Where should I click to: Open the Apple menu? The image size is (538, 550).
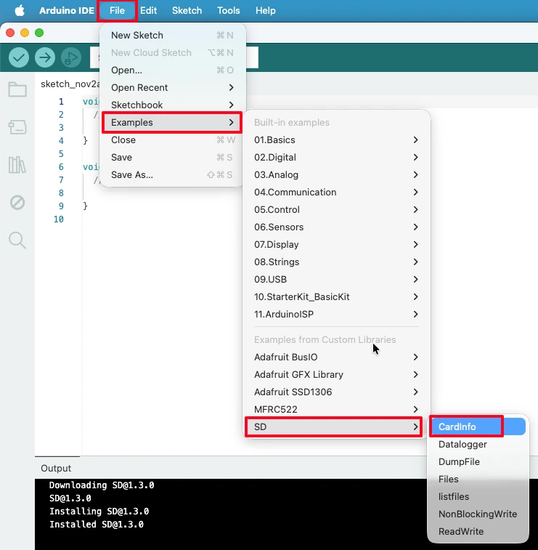[x=20, y=10]
